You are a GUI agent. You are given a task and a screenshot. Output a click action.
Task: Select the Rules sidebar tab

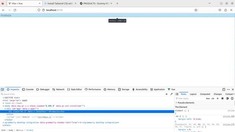click(x=184, y=94)
